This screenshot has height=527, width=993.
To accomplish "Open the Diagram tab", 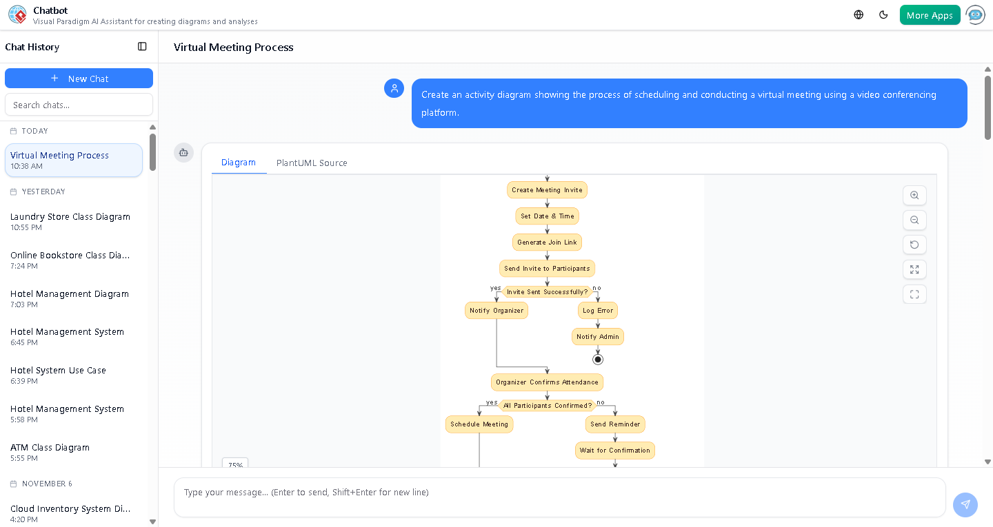I will 239,163.
